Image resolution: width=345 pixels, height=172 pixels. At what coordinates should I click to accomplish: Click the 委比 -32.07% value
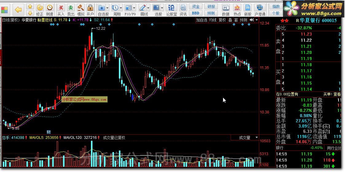[304, 28]
